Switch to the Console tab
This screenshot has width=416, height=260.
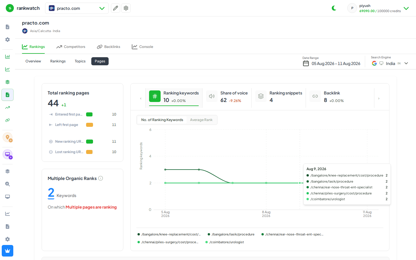click(142, 47)
